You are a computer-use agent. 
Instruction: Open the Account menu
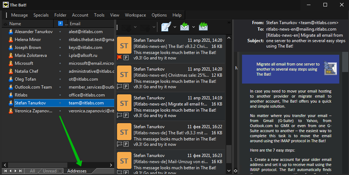(x=80, y=15)
